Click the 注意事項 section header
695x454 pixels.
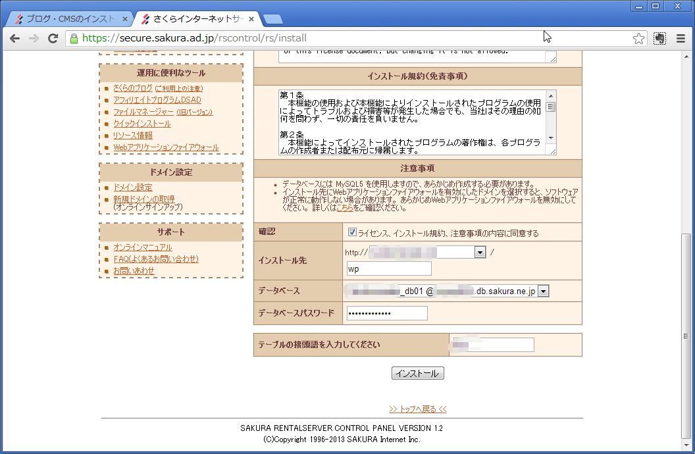click(417, 168)
